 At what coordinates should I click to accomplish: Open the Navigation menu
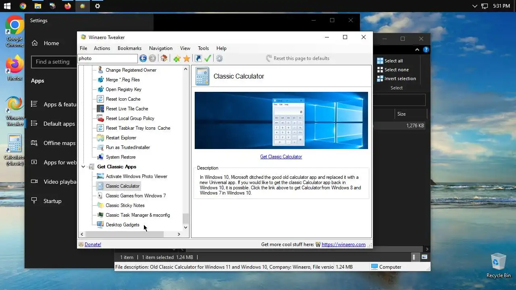161,48
